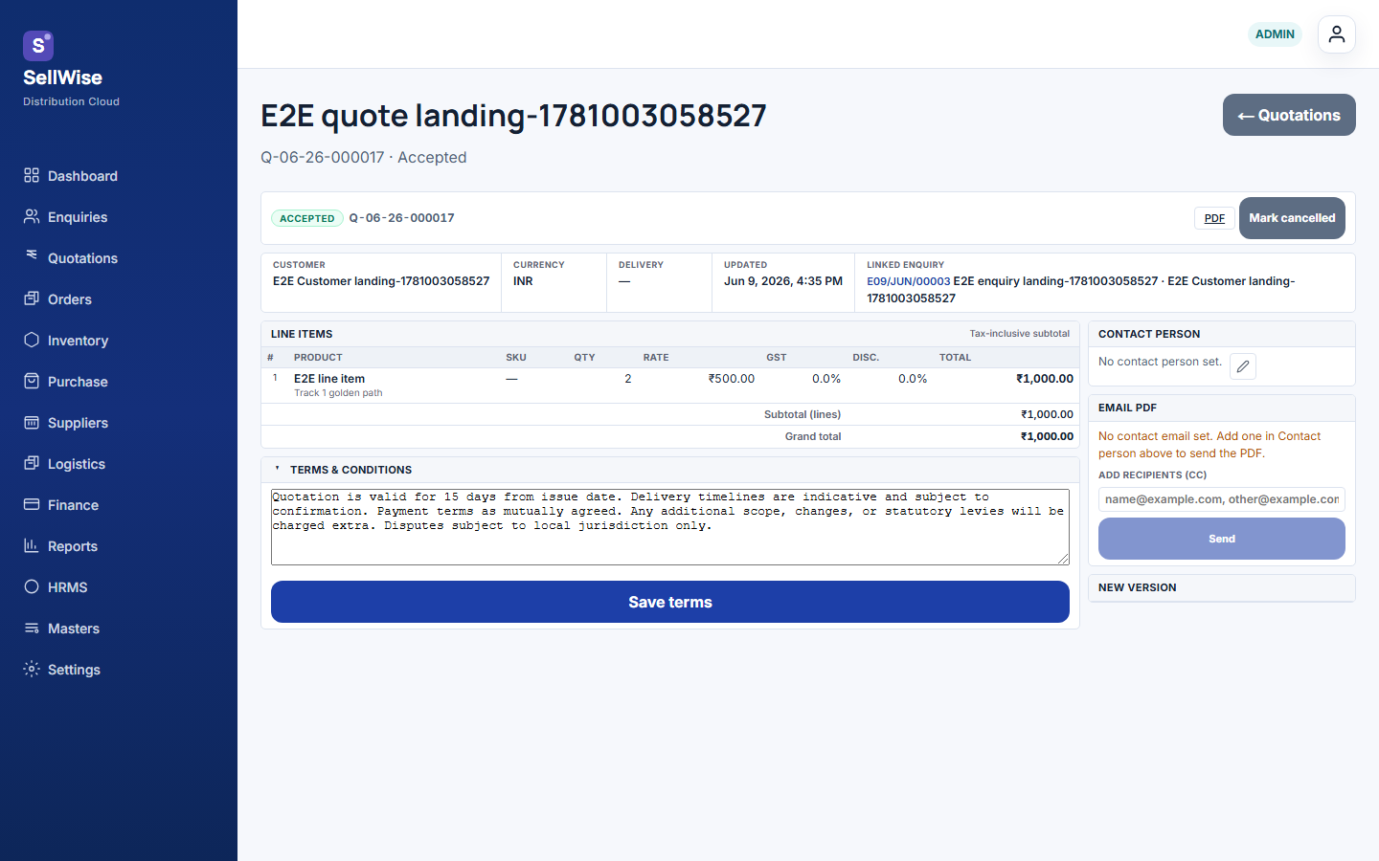This screenshot has height=861, width=1379.
Task: Open the Quotations sidebar icon
Action: (32, 255)
